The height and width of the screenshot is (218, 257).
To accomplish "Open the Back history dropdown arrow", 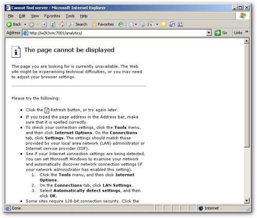I will (25, 24).
